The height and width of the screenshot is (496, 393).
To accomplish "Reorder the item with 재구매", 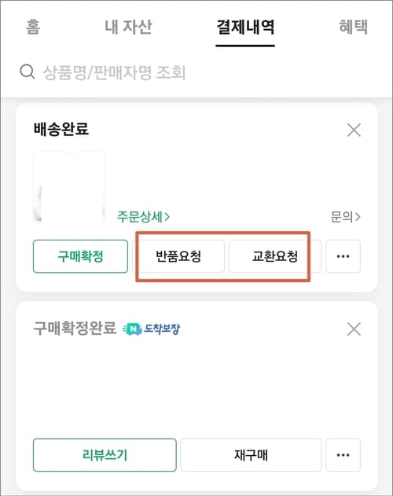I will [x=251, y=455].
